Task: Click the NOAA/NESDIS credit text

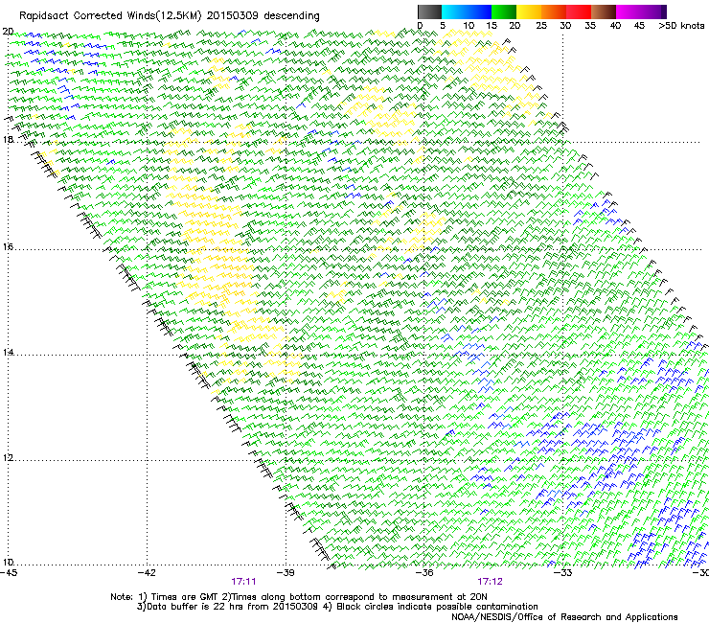Action: pos(564,616)
